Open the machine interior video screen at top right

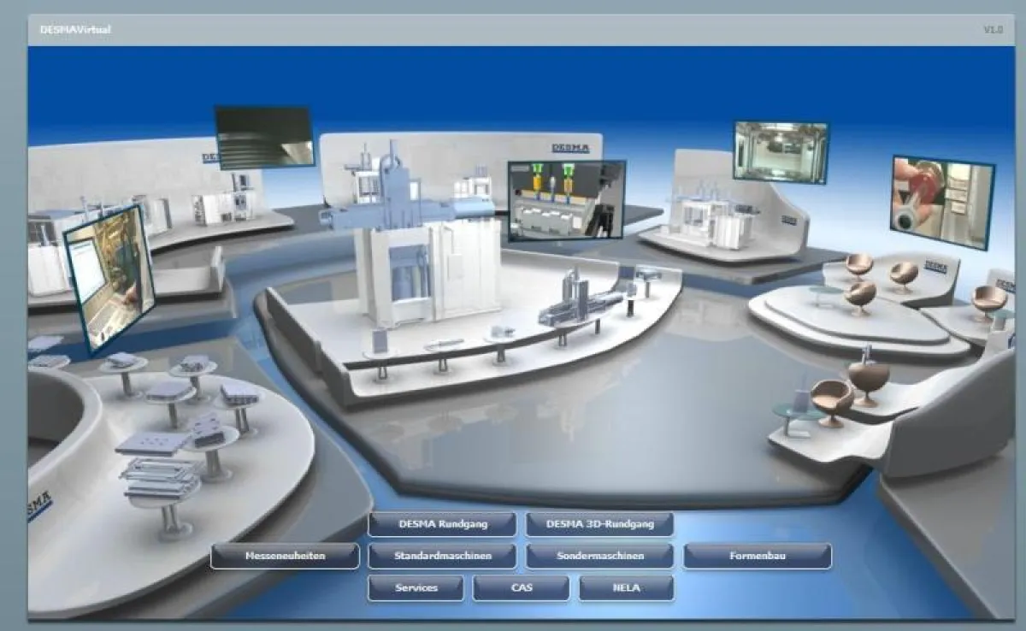(781, 151)
